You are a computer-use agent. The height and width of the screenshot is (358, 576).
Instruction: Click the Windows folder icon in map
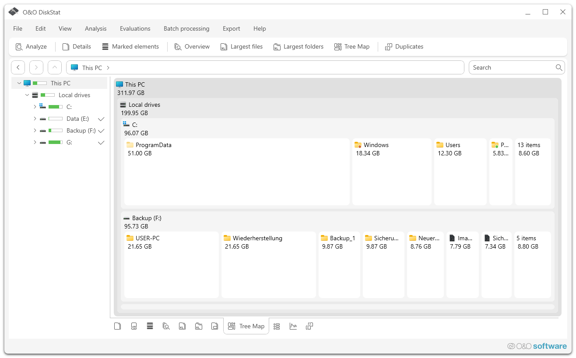pyautogui.click(x=358, y=145)
